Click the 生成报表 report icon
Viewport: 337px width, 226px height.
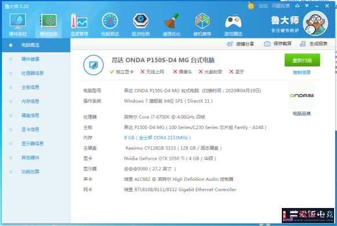tap(303, 44)
